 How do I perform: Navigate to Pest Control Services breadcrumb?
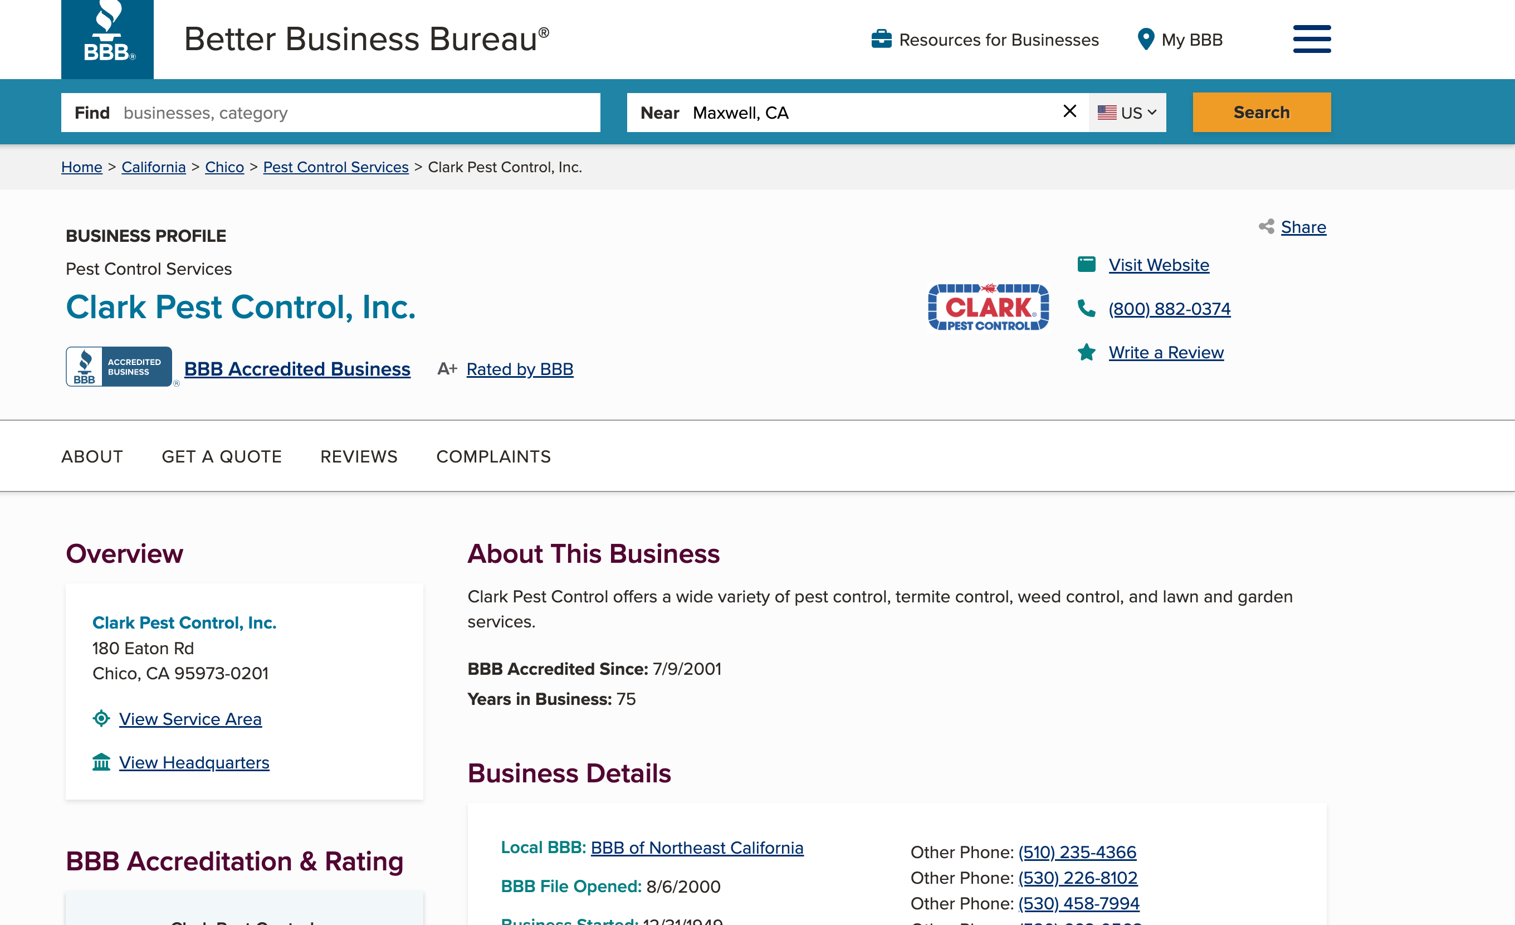(336, 167)
